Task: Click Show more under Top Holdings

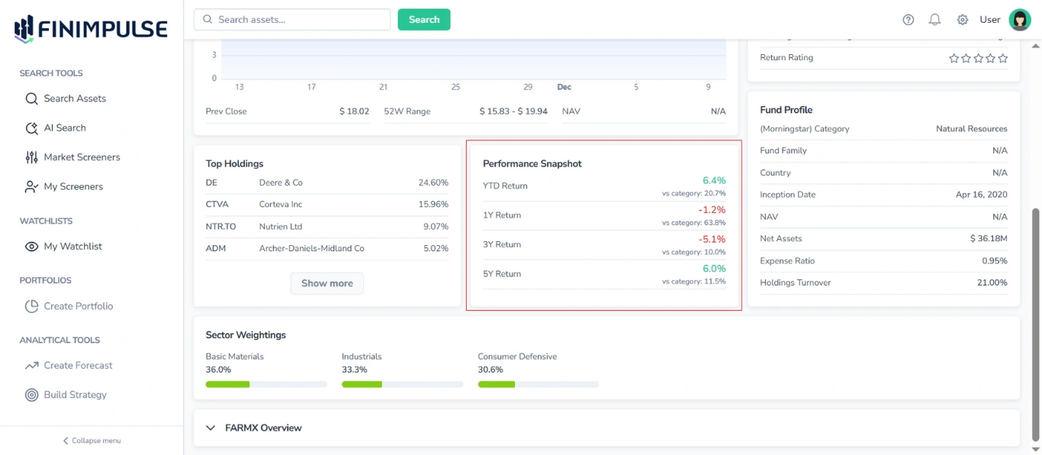Action: point(326,283)
